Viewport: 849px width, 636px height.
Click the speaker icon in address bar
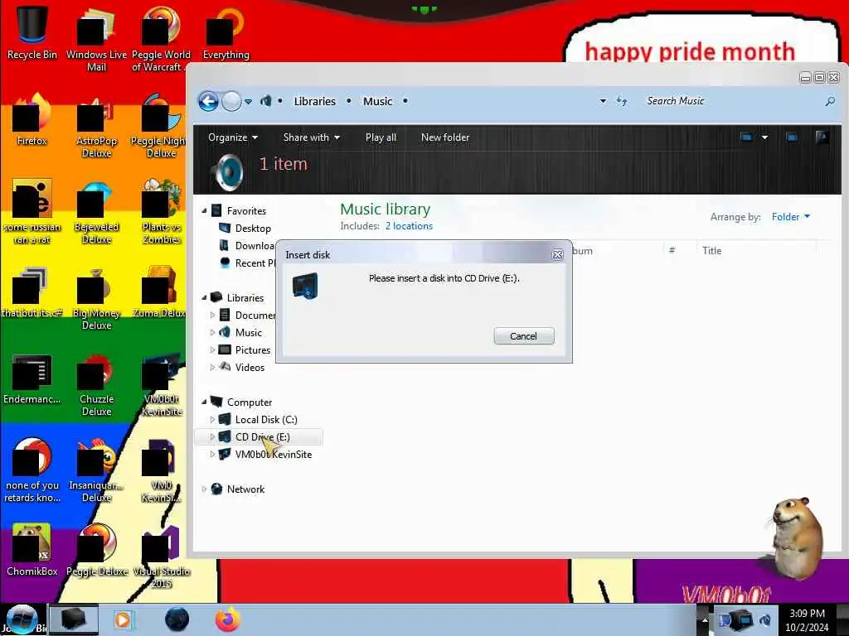tap(266, 101)
